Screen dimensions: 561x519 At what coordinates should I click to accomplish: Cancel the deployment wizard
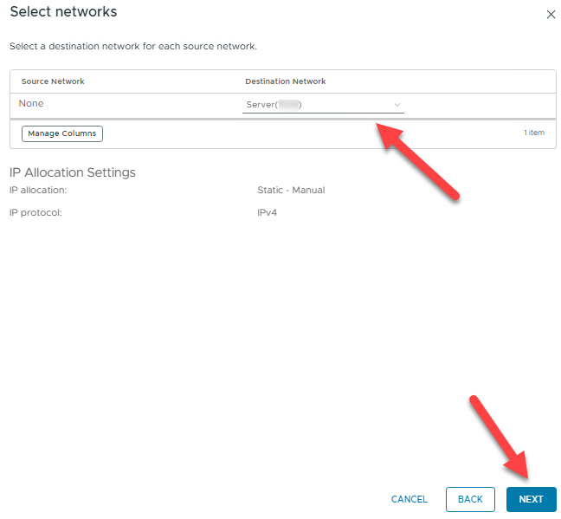click(409, 499)
